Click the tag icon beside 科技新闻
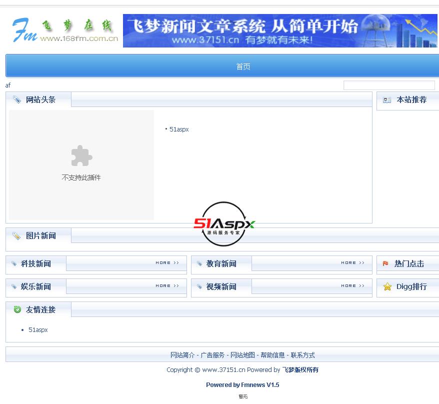The height and width of the screenshot is (404, 439). pos(14,263)
